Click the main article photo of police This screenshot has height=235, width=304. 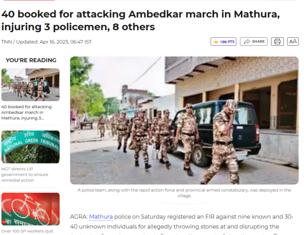point(184,120)
